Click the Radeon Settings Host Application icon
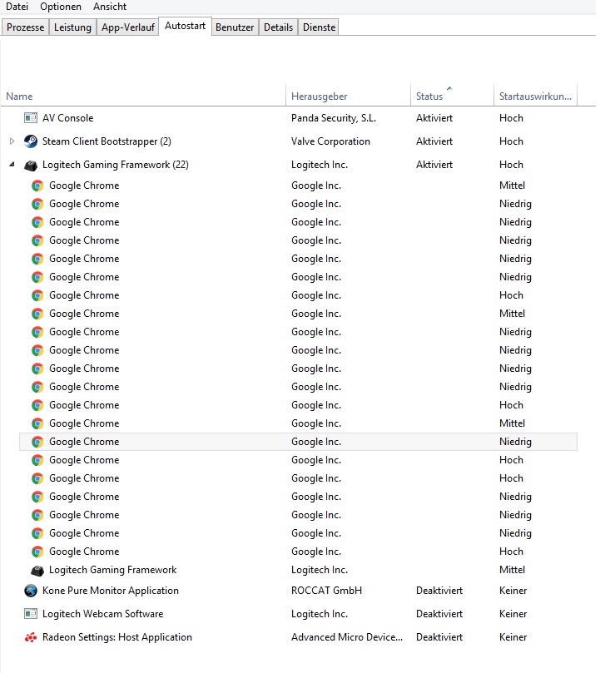The image size is (610, 673). [x=31, y=637]
